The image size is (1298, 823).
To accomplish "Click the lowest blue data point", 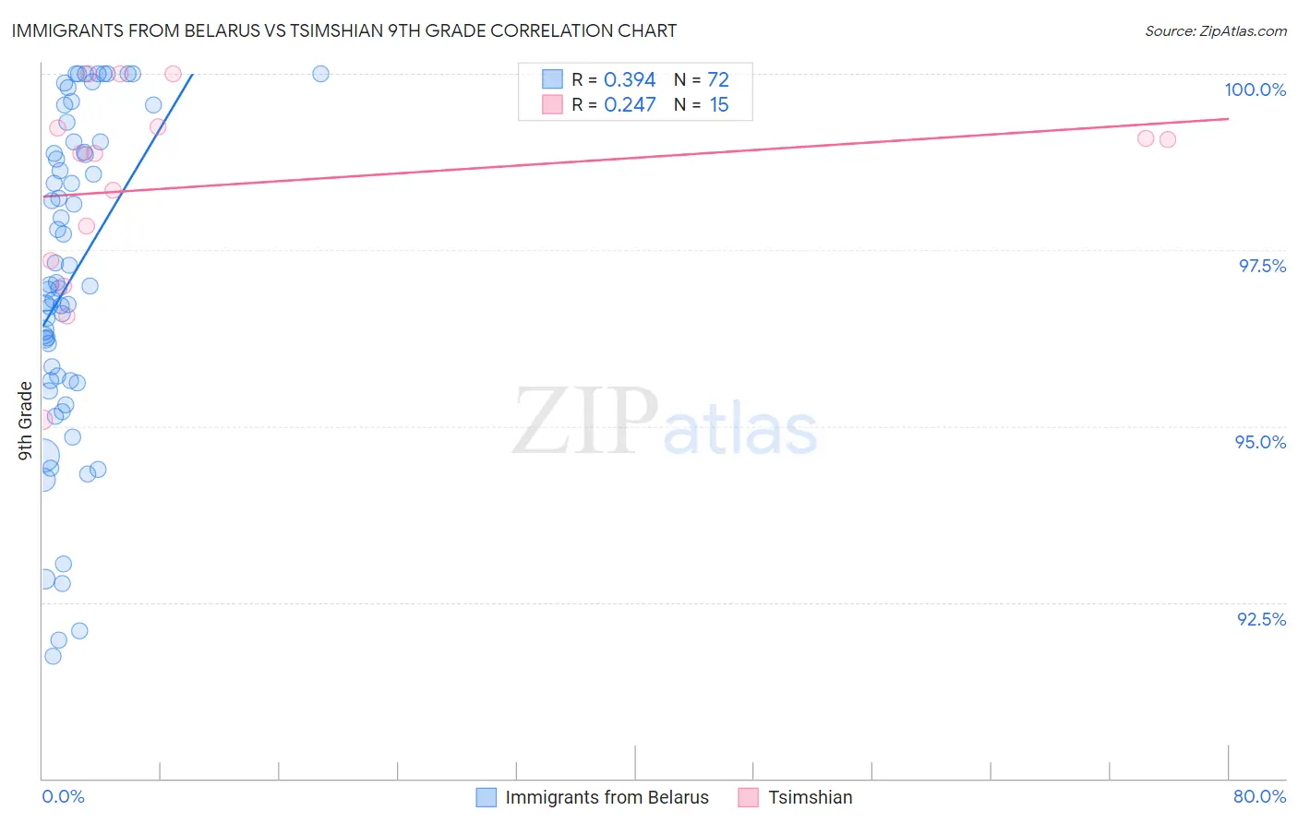I will coord(53,656).
